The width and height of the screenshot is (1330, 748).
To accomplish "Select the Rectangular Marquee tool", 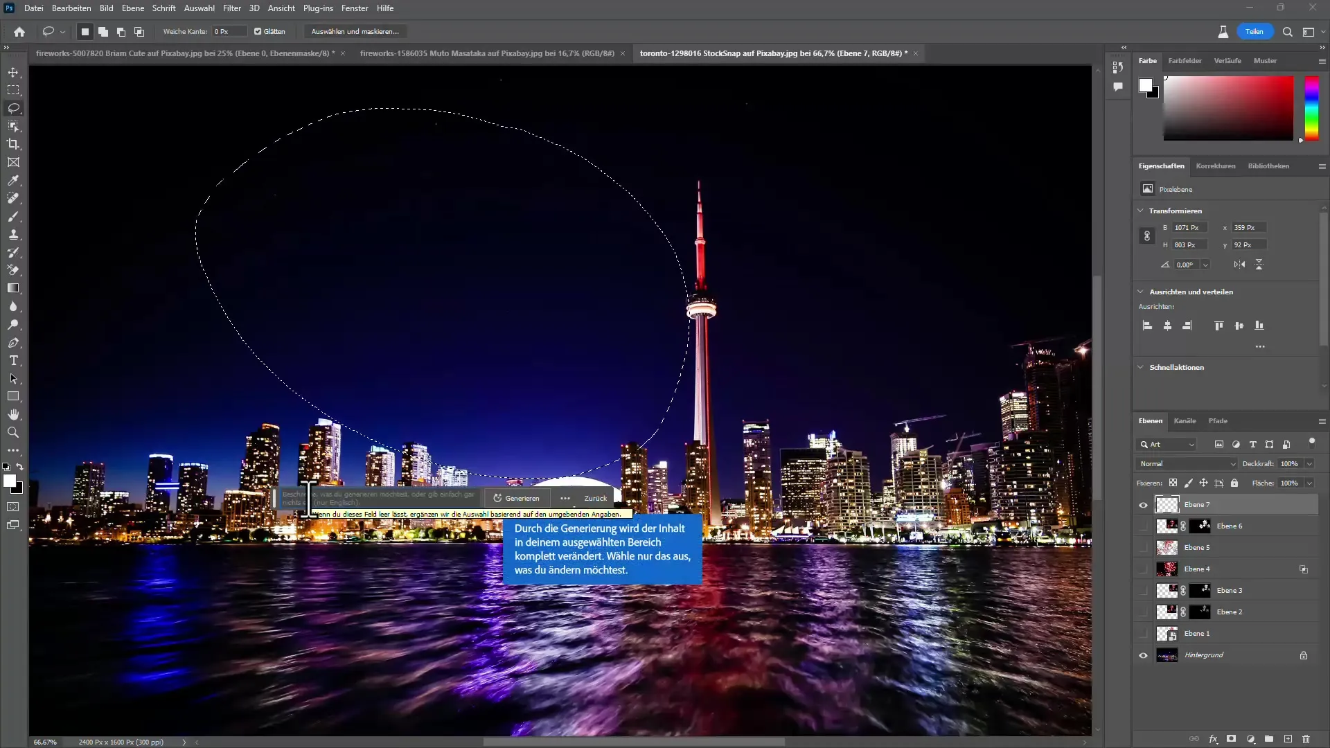I will coord(14,89).
